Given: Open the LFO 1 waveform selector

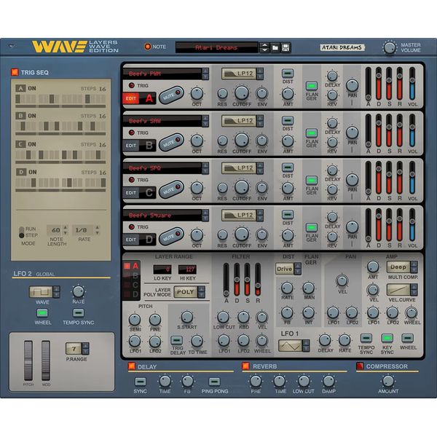Looking at the screenshot, I should click(x=294, y=345).
